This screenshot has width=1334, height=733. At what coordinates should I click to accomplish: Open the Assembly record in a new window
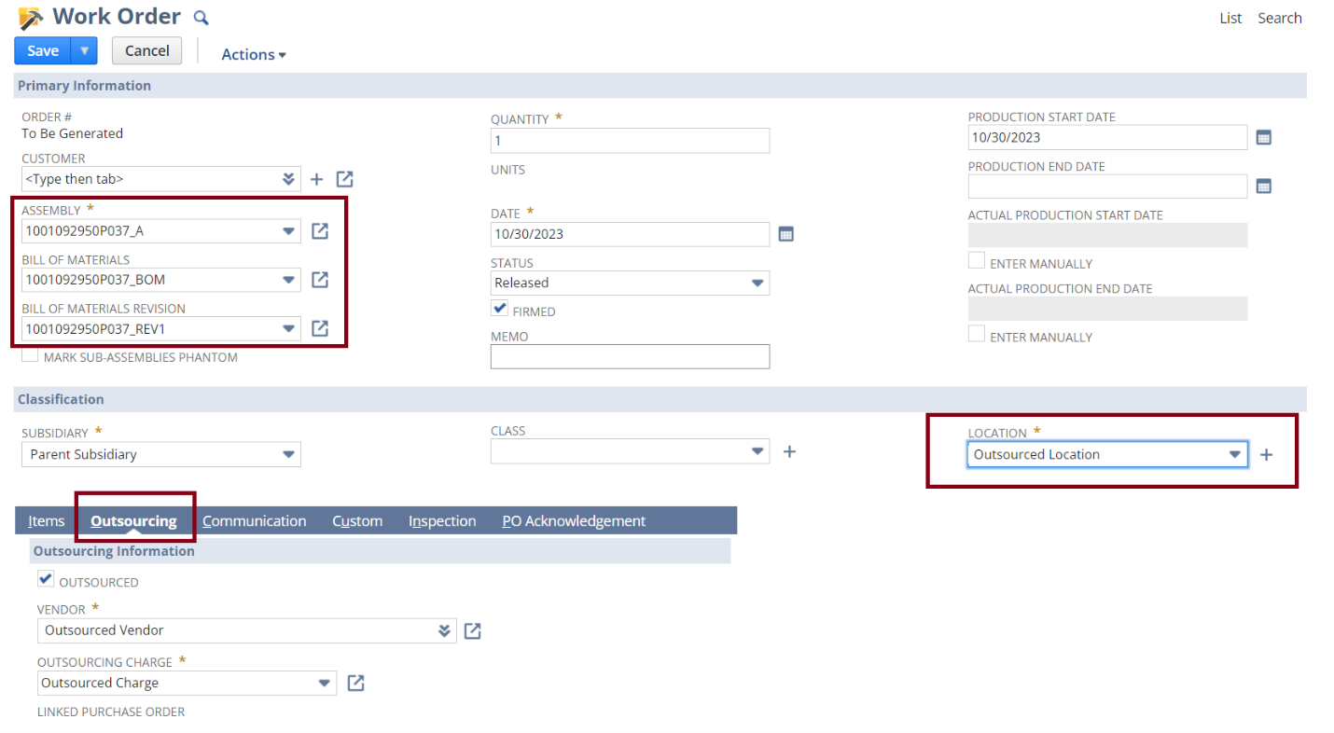320,230
